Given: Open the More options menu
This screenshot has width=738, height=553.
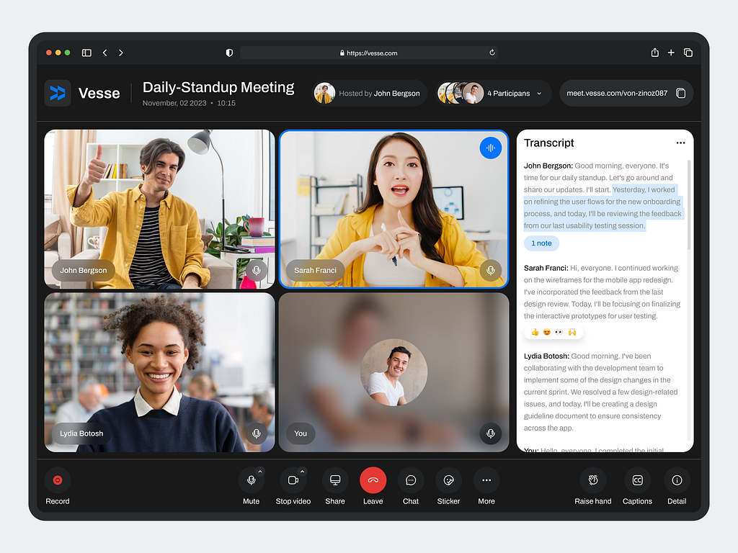Looking at the screenshot, I should (x=486, y=480).
